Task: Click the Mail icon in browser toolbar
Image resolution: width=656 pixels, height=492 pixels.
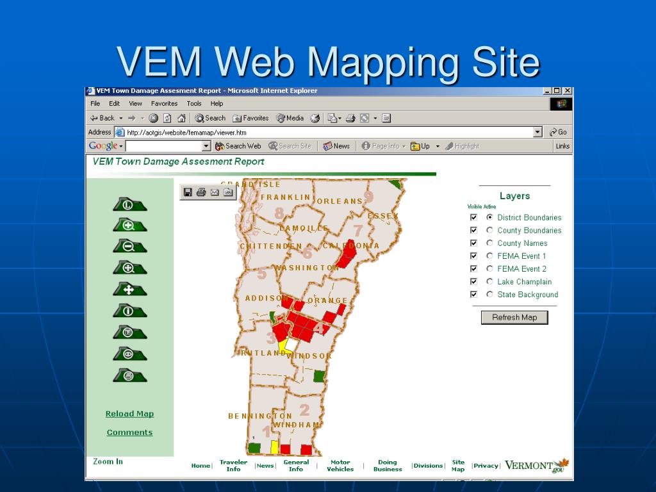Action: click(332, 119)
